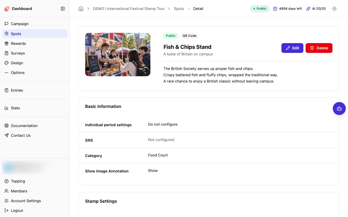Click the Design palette icon
Screen dimensions: 348x217
point(7,63)
